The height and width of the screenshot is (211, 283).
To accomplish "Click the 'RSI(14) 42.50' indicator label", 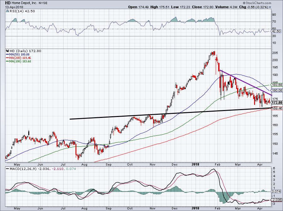I will click(x=22, y=11).
